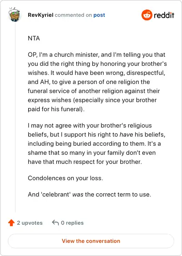Click the "NTA" verdict text
This screenshot has width=182, height=256.
(34, 39)
